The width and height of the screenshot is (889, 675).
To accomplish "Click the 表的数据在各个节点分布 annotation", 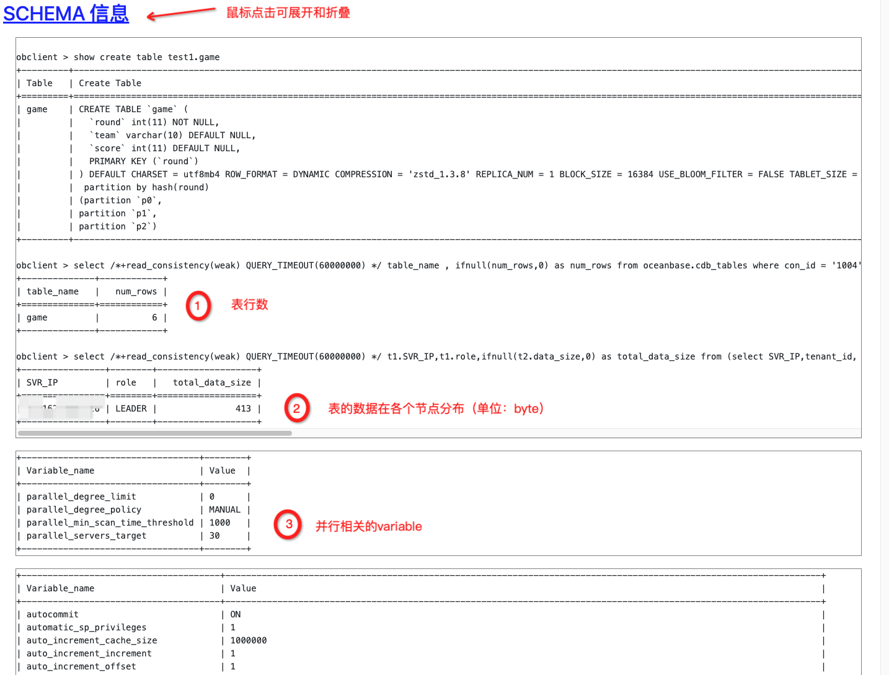I will point(436,408).
